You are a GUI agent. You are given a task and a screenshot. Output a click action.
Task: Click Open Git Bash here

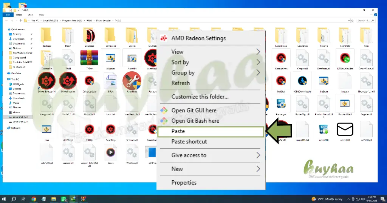(211, 121)
